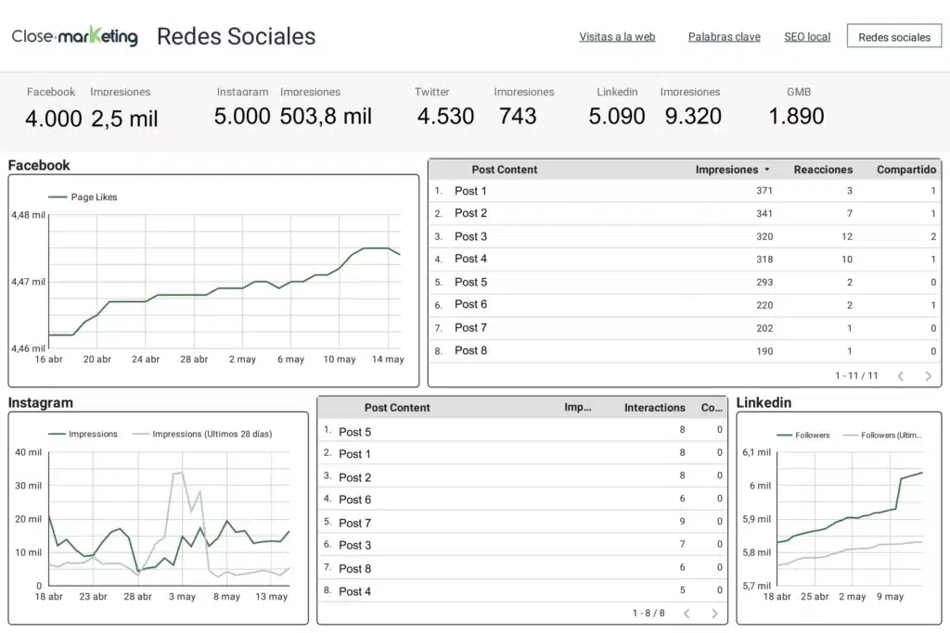The image size is (950, 633).
Task: Sort Instagram table by Interactions header
Action: [x=654, y=408]
